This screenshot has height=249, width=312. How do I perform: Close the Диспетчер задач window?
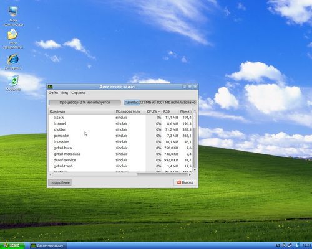pyautogui.click(x=195, y=87)
